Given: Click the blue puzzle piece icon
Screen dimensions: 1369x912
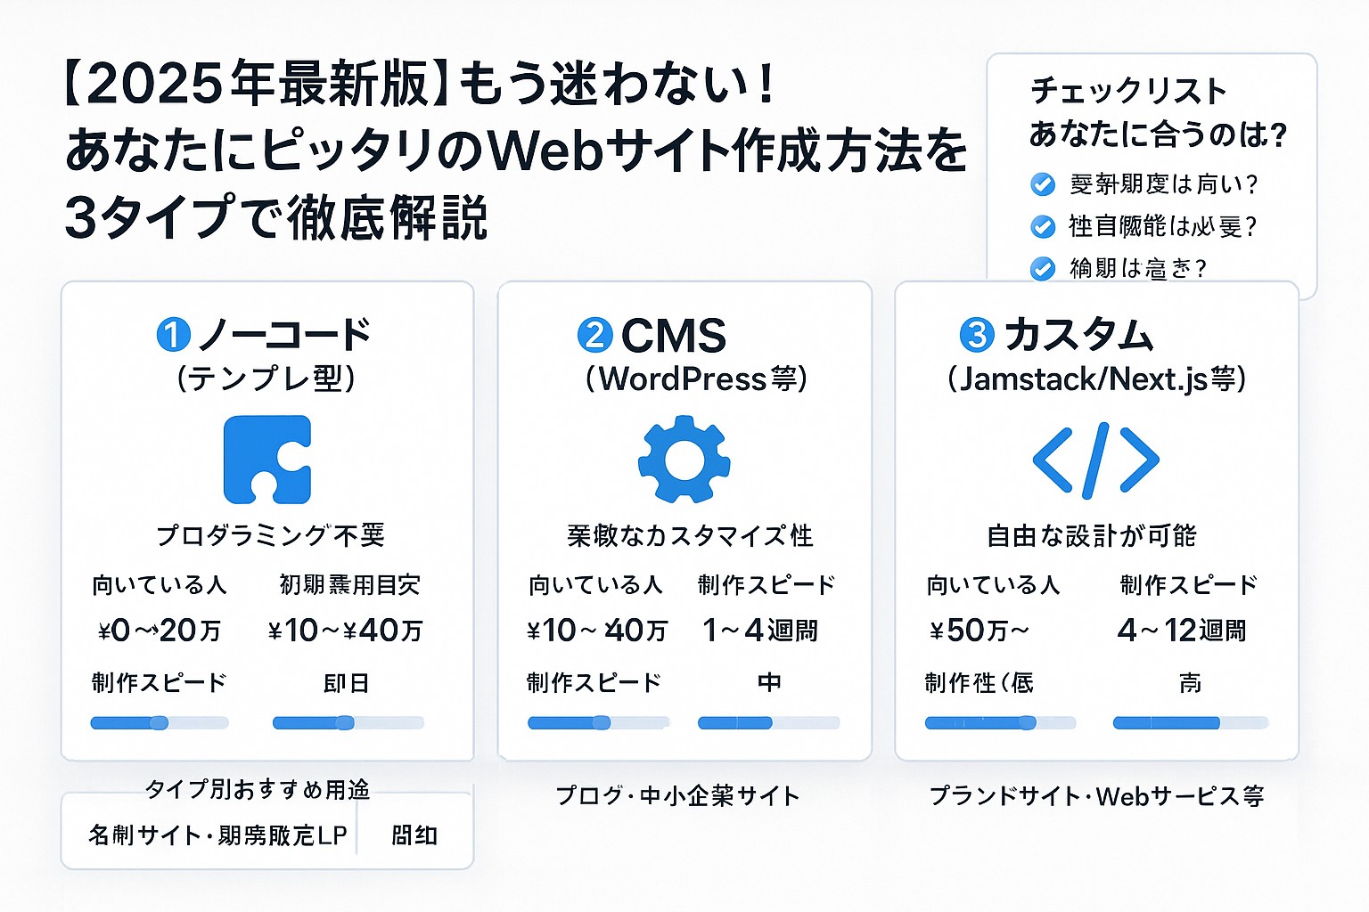Looking at the screenshot, I should pyautogui.click(x=267, y=460).
